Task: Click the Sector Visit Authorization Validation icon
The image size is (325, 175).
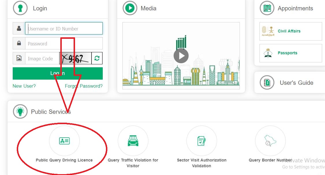Action: (x=201, y=141)
